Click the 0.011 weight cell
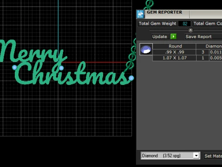222x167 pixels. (x=216, y=52)
